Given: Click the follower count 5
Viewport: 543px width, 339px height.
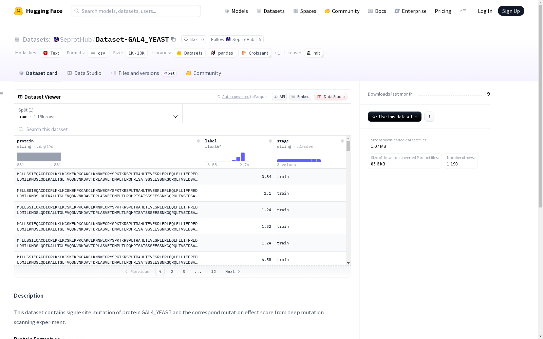Looking at the screenshot, I should click(260, 39).
